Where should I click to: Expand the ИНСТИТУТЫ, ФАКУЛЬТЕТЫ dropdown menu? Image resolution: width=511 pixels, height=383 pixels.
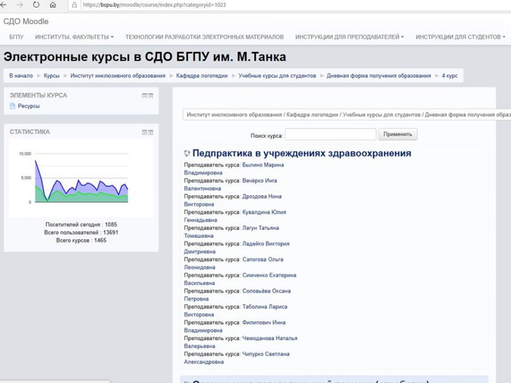(x=74, y=37)
